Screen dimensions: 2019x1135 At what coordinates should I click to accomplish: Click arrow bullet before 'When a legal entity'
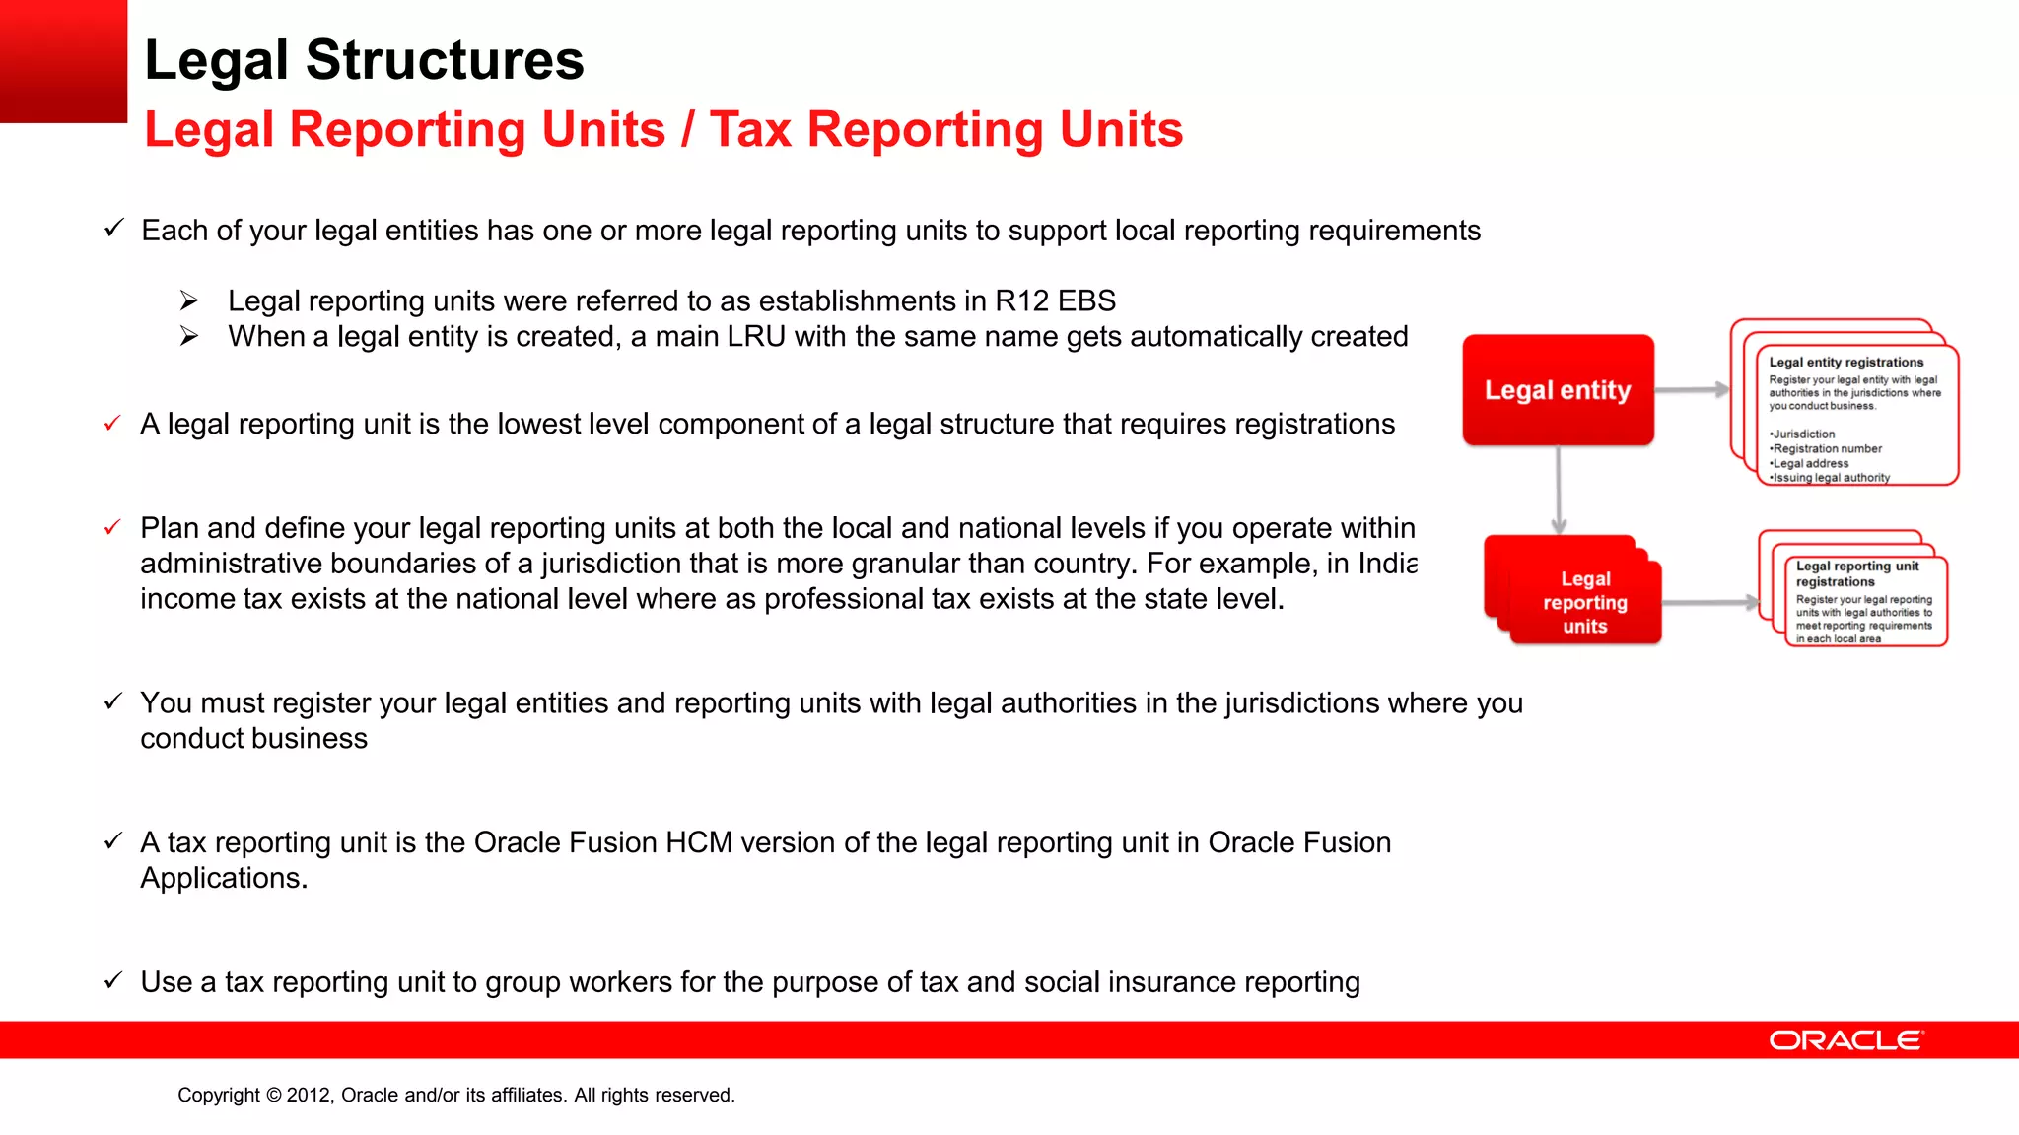tap(189, 336)
